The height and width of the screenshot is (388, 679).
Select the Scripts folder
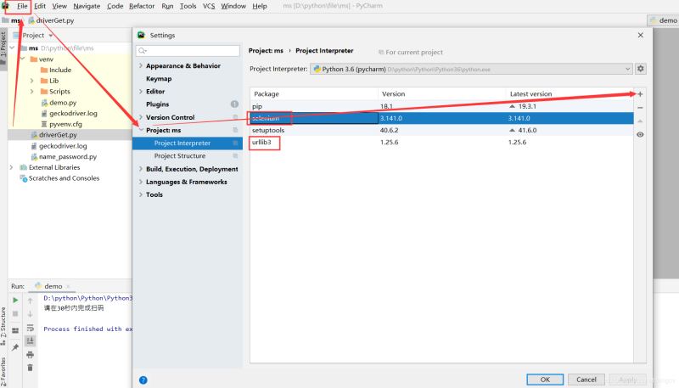pos(55,92)
